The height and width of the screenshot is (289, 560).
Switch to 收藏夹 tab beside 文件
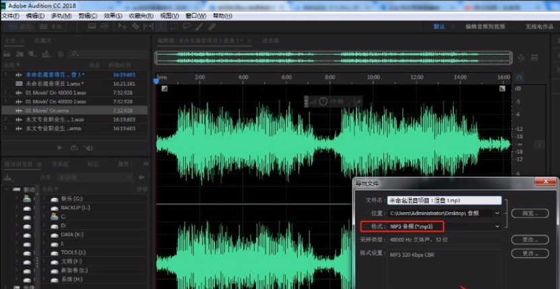coord(43,40)
